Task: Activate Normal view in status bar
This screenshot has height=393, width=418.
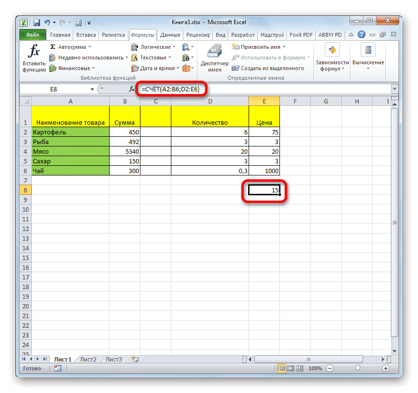Action: (281, 368)
